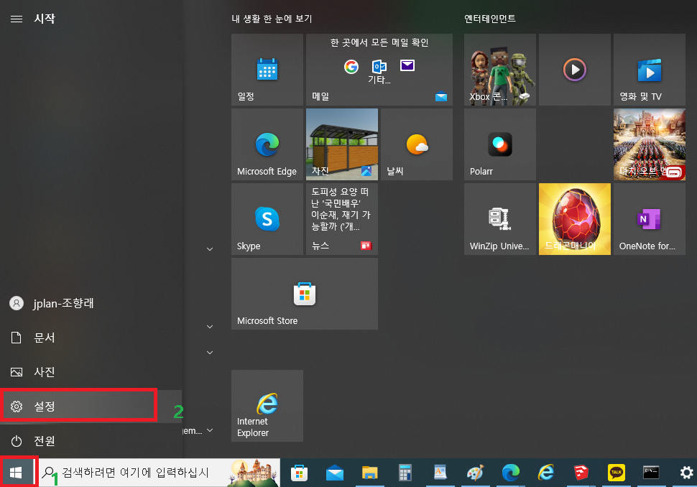Open the 메일 mail tile
Viewport: 697px width, 487px height.
click(379, 70)
